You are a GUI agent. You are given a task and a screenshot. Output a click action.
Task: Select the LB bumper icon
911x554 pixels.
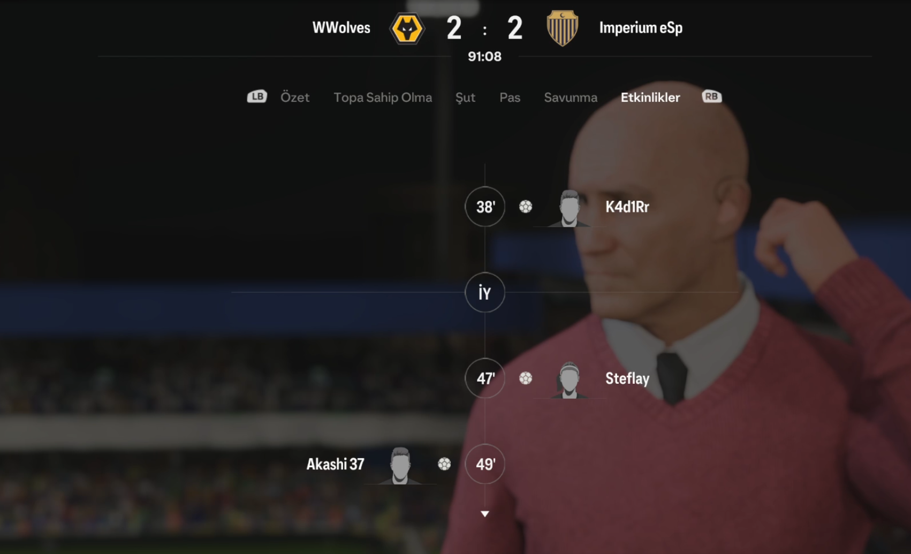pyautogui.click(x=257, y=96)
